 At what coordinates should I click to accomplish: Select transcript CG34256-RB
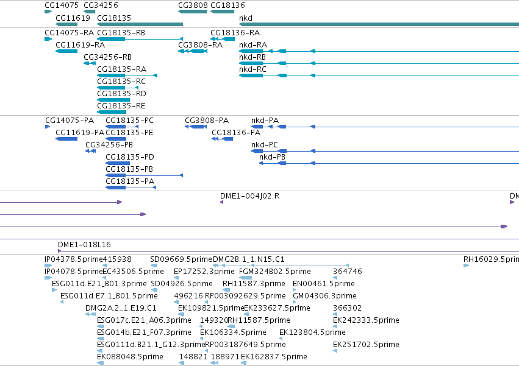tap(107, 57)
